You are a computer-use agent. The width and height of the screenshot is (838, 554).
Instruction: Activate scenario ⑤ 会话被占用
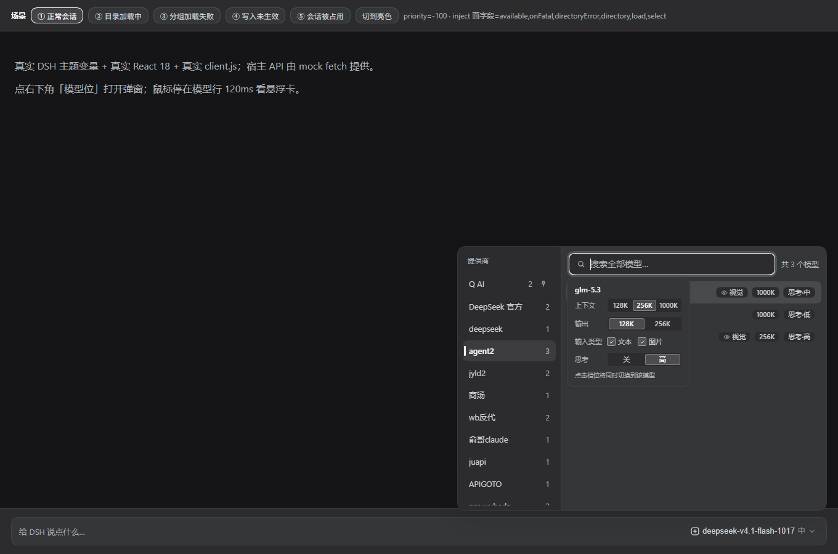tap(320, 16)
